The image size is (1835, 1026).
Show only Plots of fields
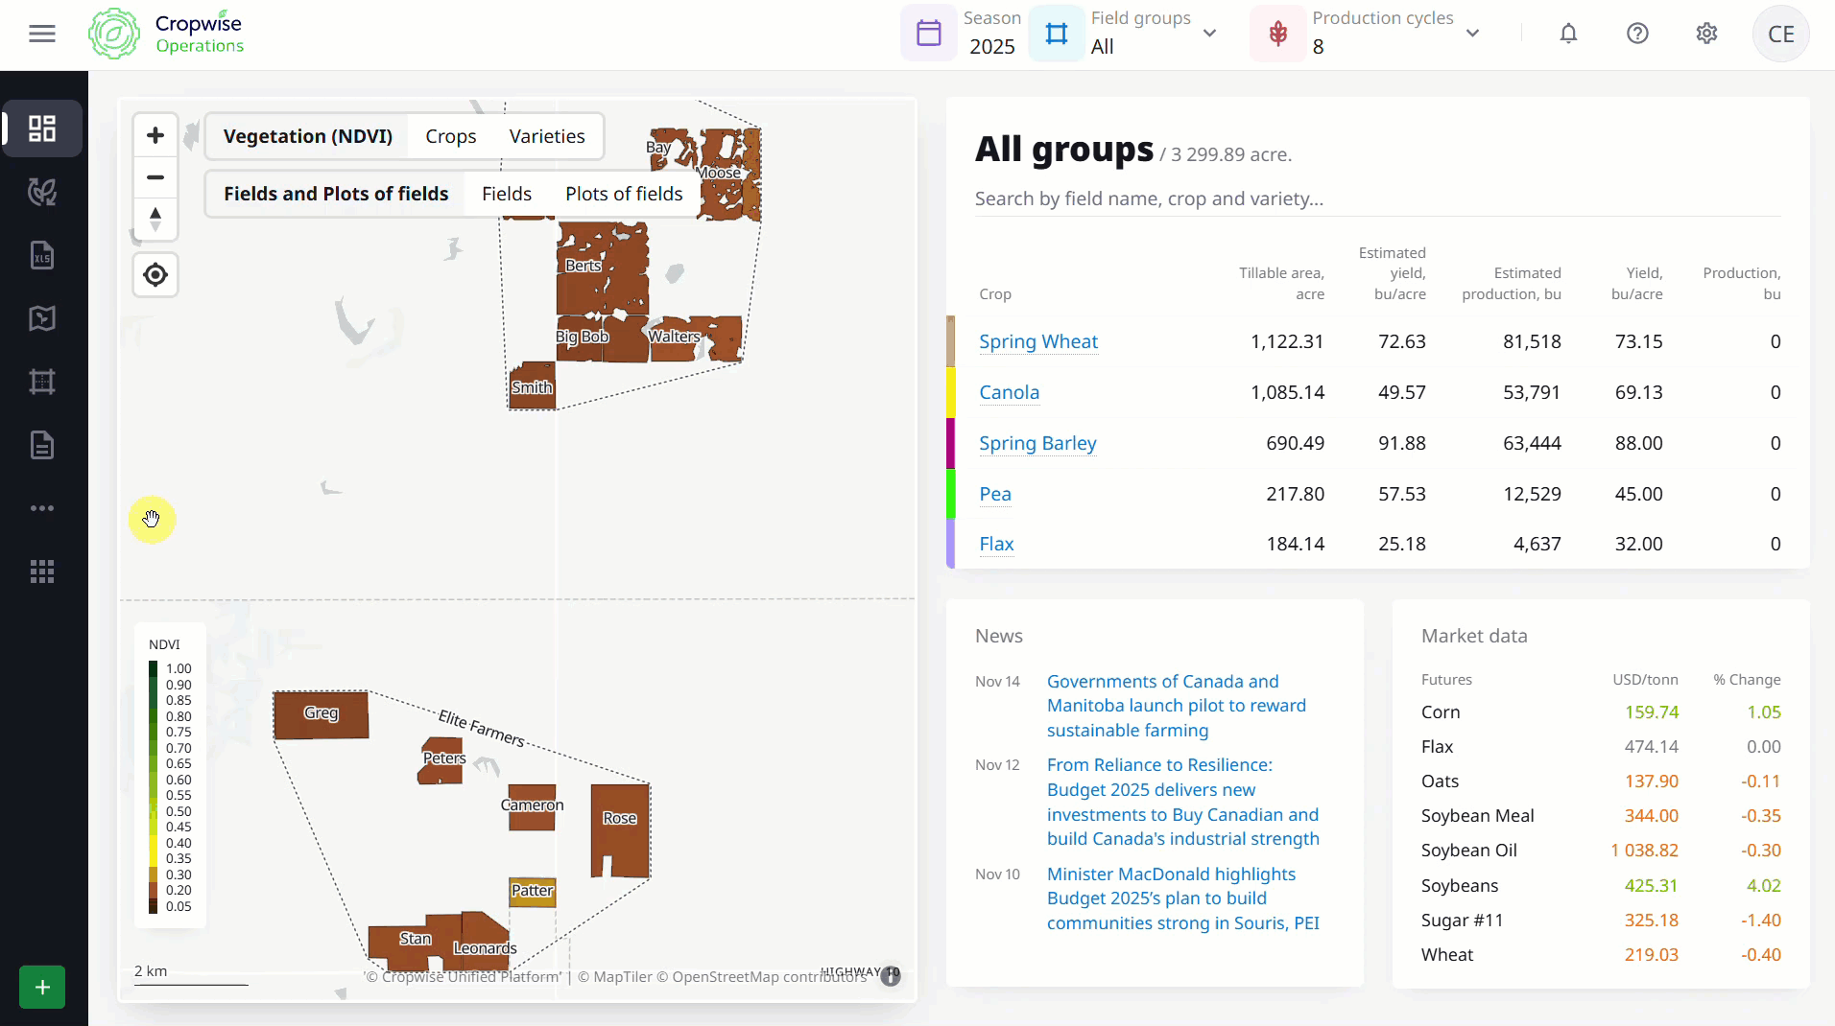pyautogui.click(x=624, y=194)
